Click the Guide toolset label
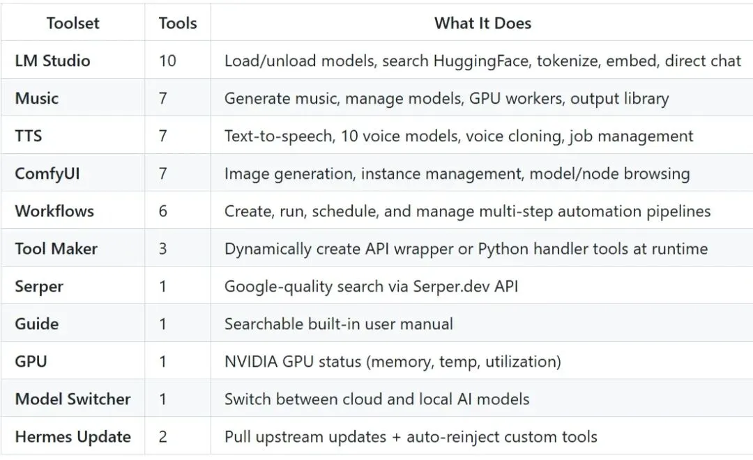 click(37, 324)
